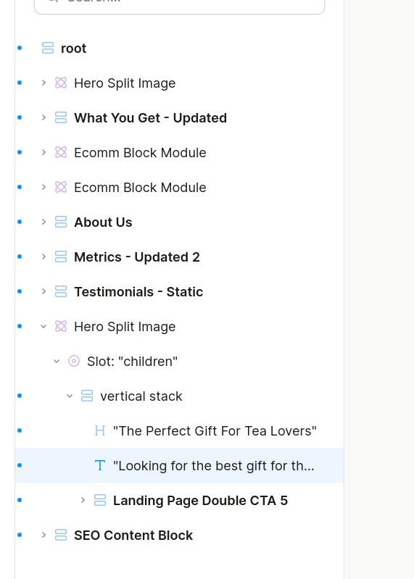
Task: Select The Perfect Gift For Tea Lovers heading
Action: [215, 431]
